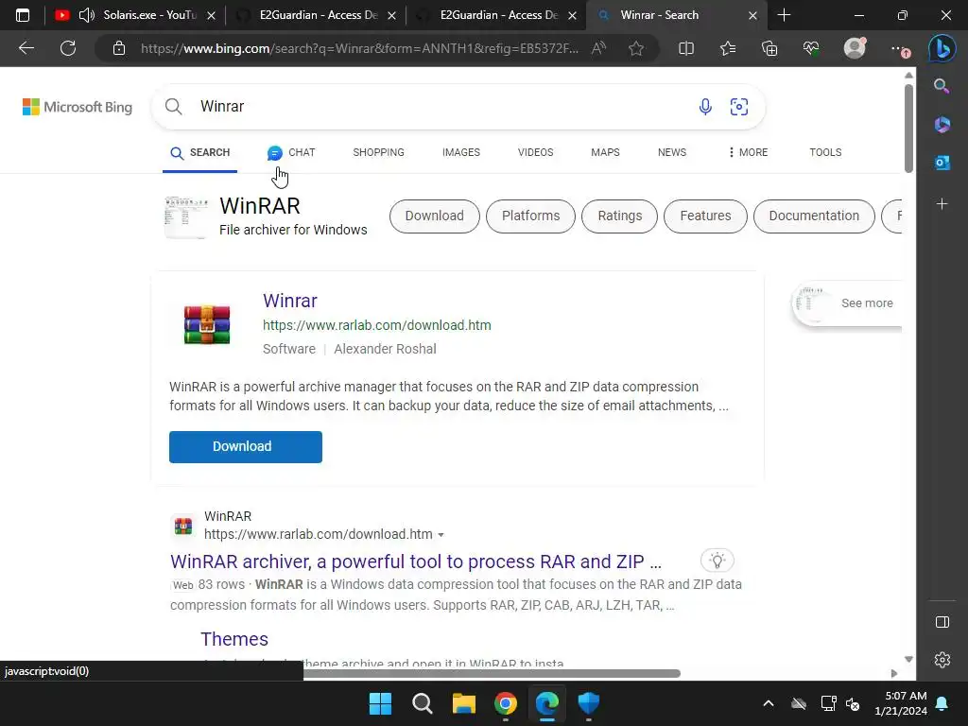Search using an image camera icon
The image size is (968, 726).
click(739, 107)
